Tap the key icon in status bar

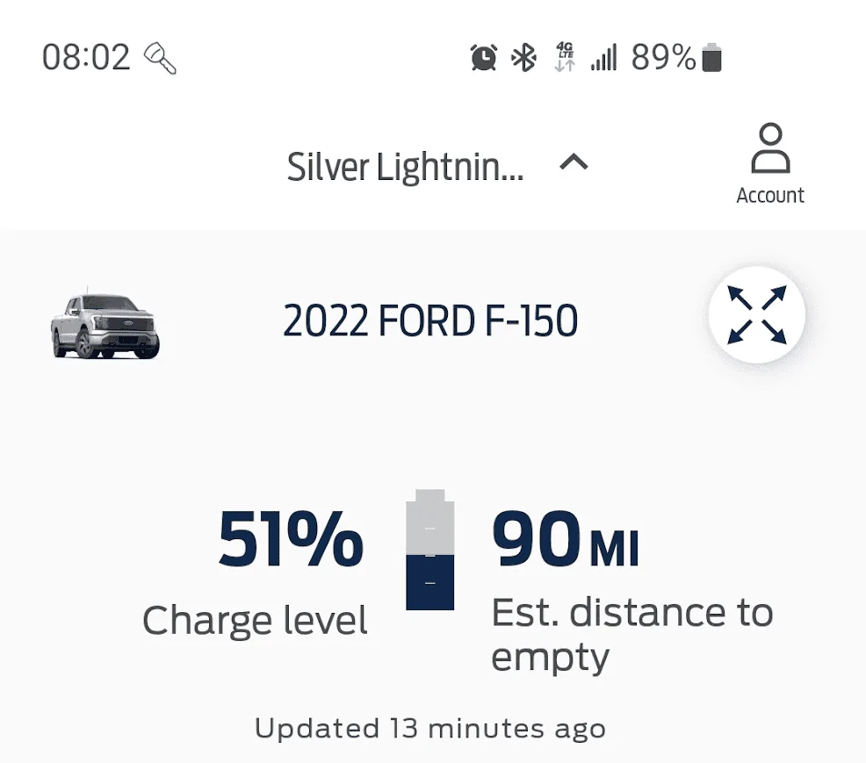click(x=160, y=58)
